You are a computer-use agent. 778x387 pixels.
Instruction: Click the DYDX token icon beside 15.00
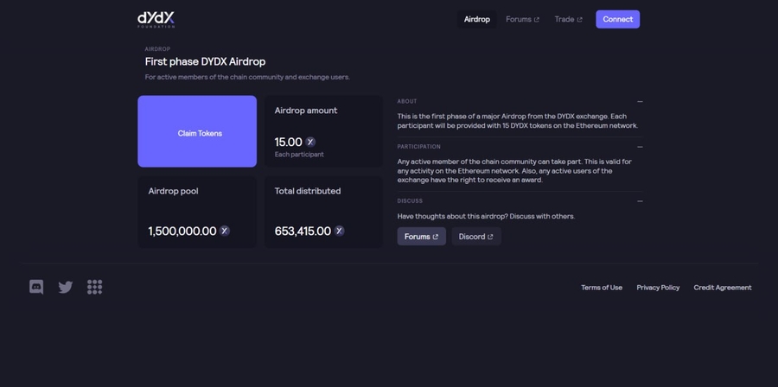click(x=310, y=142)
